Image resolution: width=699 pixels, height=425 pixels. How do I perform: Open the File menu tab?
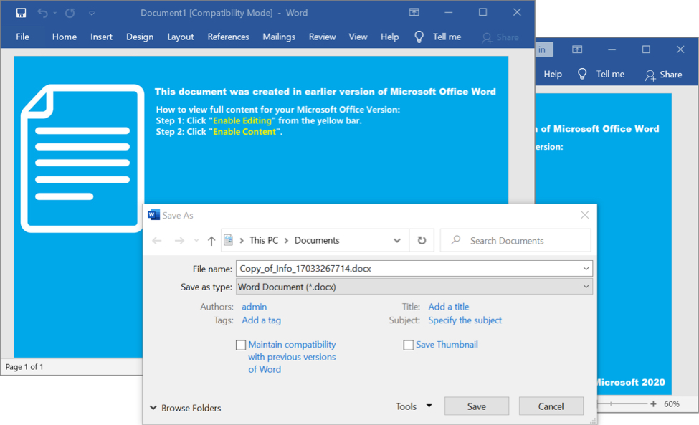pos(22,37)
